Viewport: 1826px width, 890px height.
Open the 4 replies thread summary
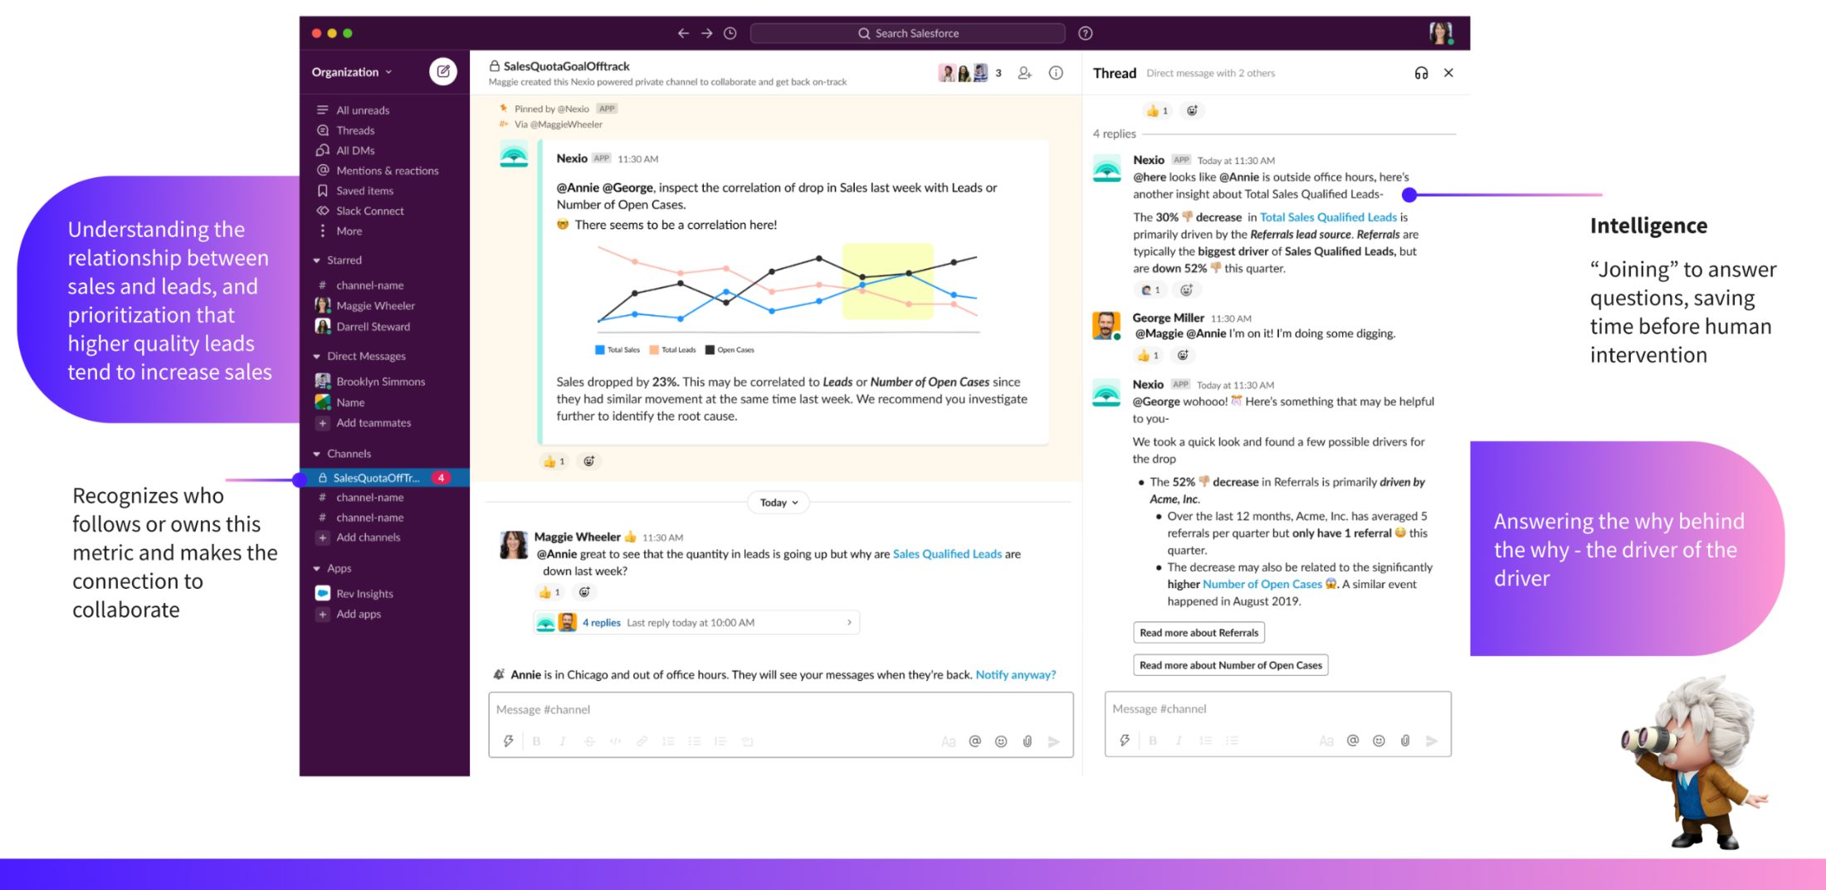pos(696,623)
